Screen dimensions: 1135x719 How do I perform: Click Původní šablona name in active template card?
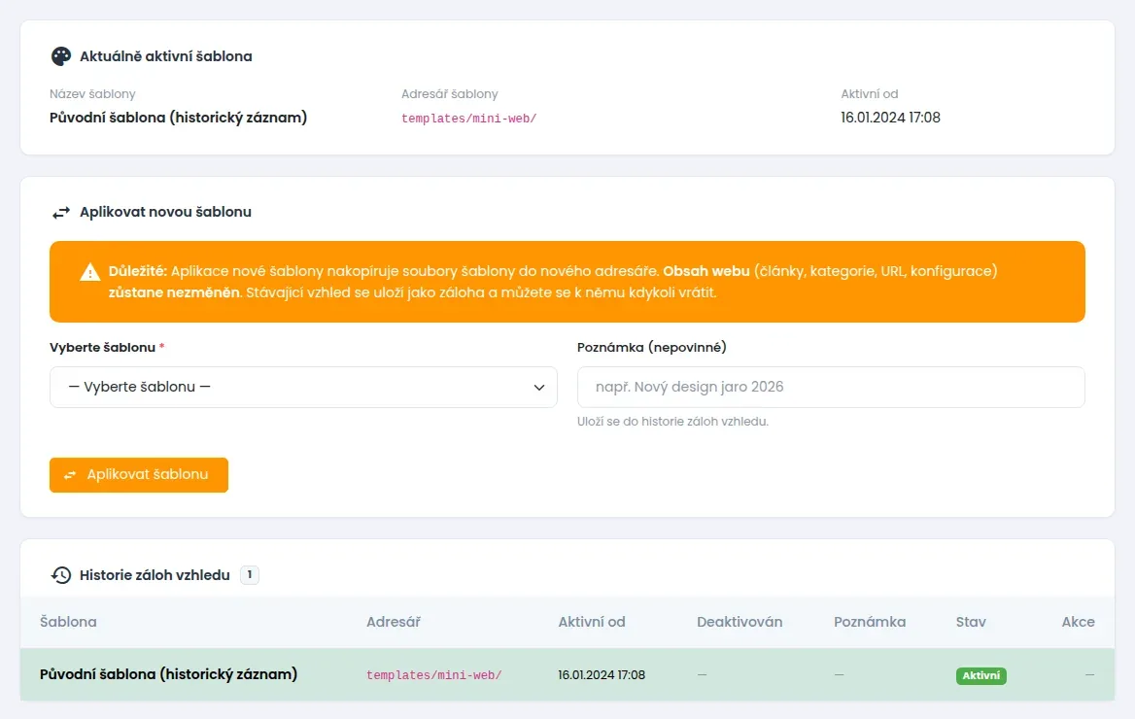tap(178, 118)
